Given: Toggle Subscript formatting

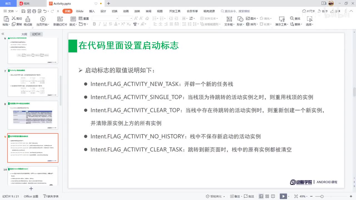Looking at the screenshot, I should [x=128, y=24].
